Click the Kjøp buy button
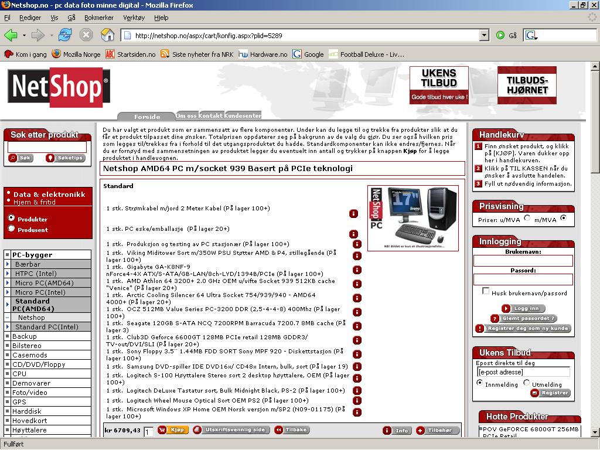 (173, 429)
